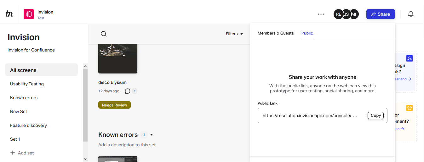Copy the public link

[375, 116]
